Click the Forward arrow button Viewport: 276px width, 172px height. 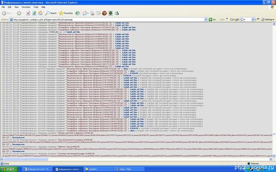[19, 13]
